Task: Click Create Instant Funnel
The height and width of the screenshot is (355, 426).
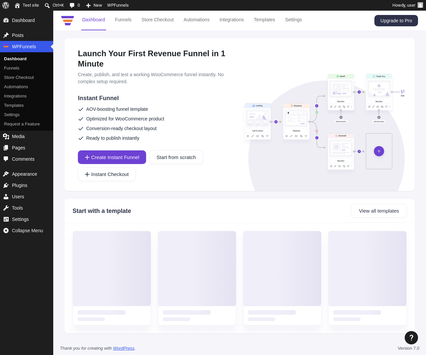Action: [x=112, y=157]
